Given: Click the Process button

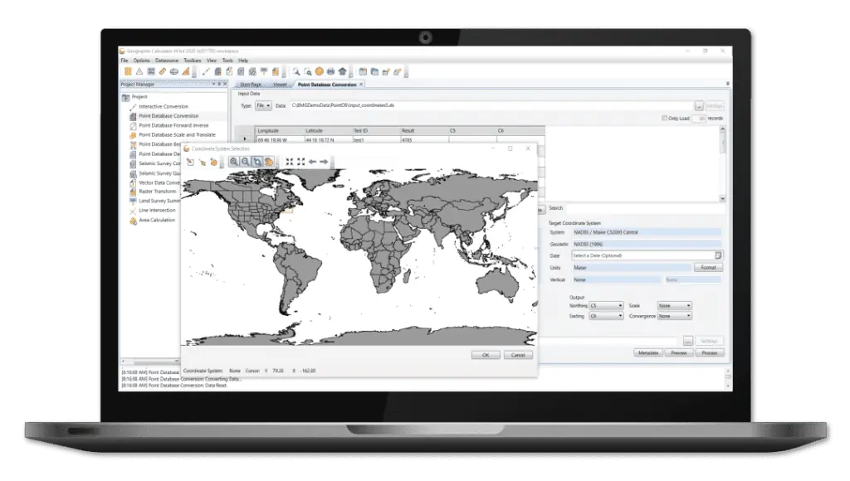Looking at the screenshot, I should pyautogui.click(x=710, y=352).
